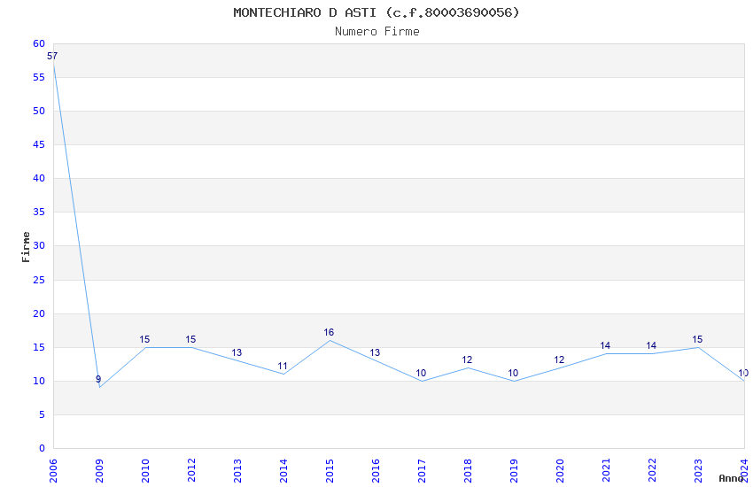Click the vertical axis title Firme
753x487 pixels.
tap(26, 247)
